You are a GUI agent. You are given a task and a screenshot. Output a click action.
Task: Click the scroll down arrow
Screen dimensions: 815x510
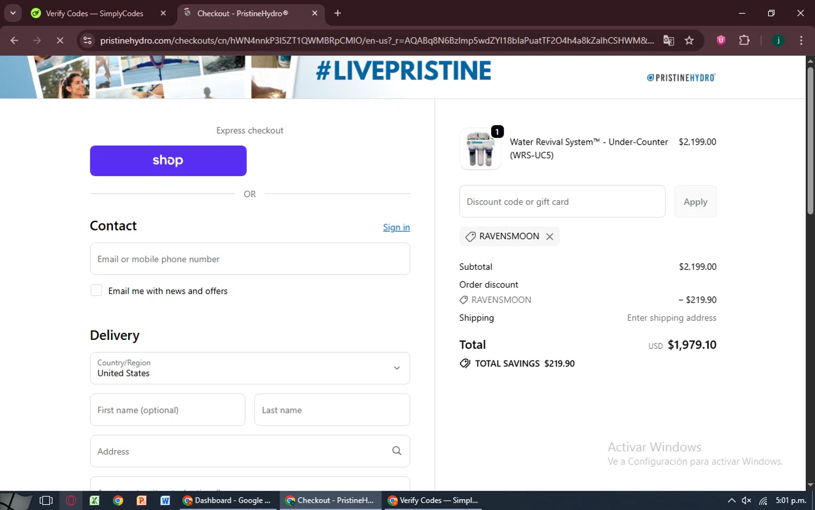click(x=810, y=484)
